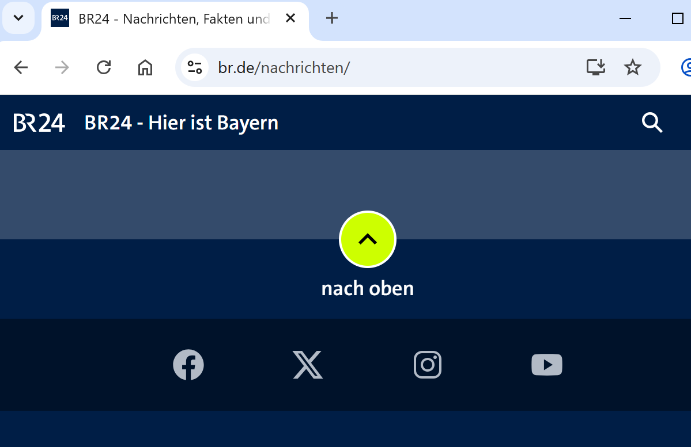Install app via address bar install icon
This screenshot has height=447, width=691.
tap(596, 68)
